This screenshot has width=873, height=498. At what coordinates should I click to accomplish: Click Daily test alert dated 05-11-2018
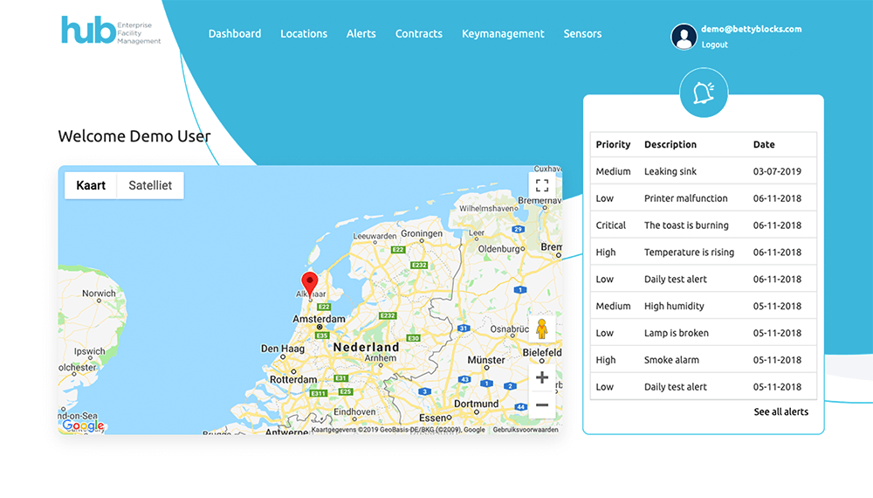[703, 386]
